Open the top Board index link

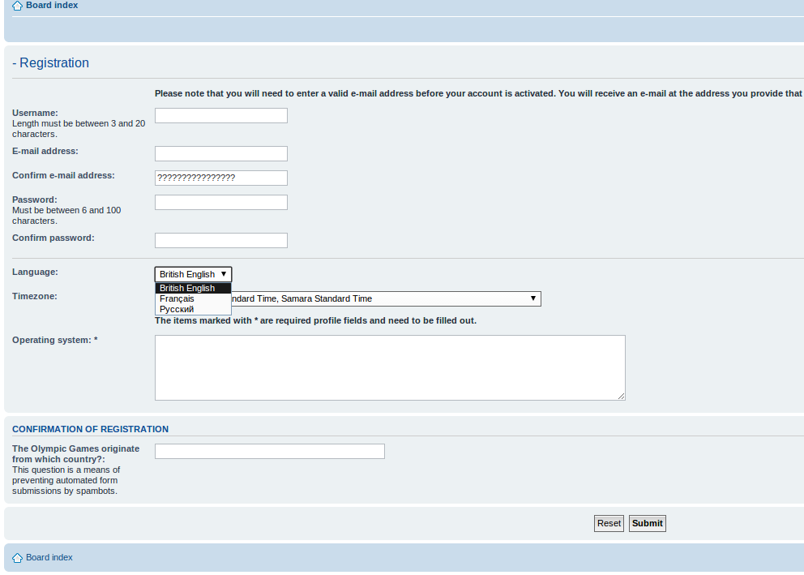[52, 6]
